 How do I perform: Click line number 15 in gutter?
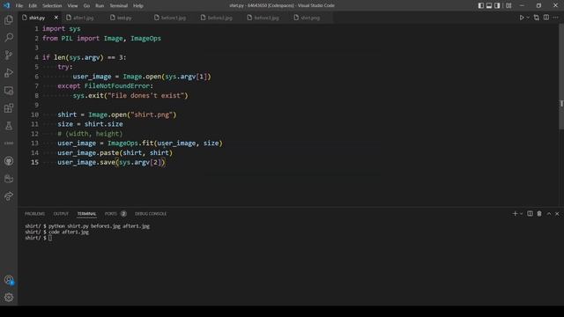pos(34,162)
